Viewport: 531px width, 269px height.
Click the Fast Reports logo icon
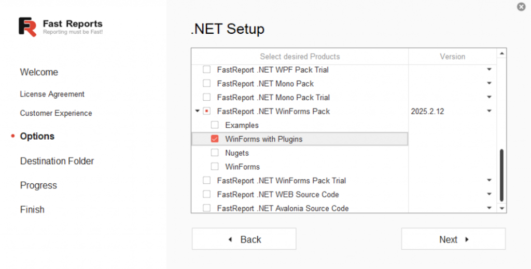click(x=28, y=26)
